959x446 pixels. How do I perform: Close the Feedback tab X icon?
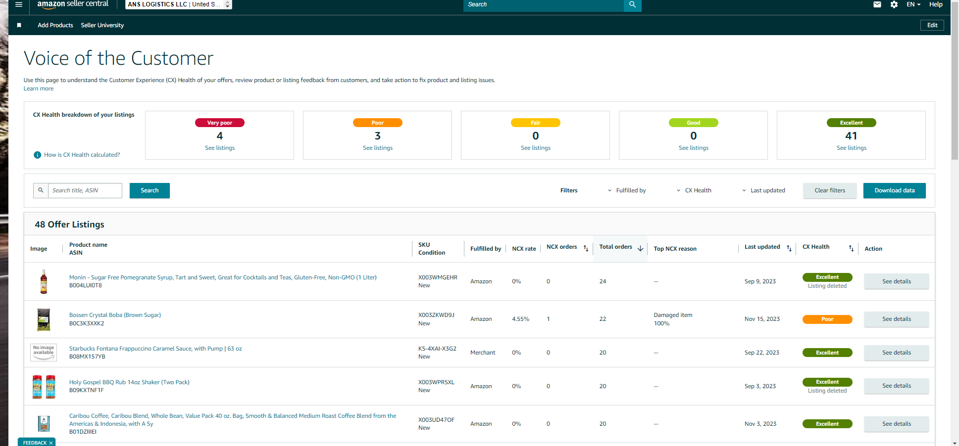[51, 443]
